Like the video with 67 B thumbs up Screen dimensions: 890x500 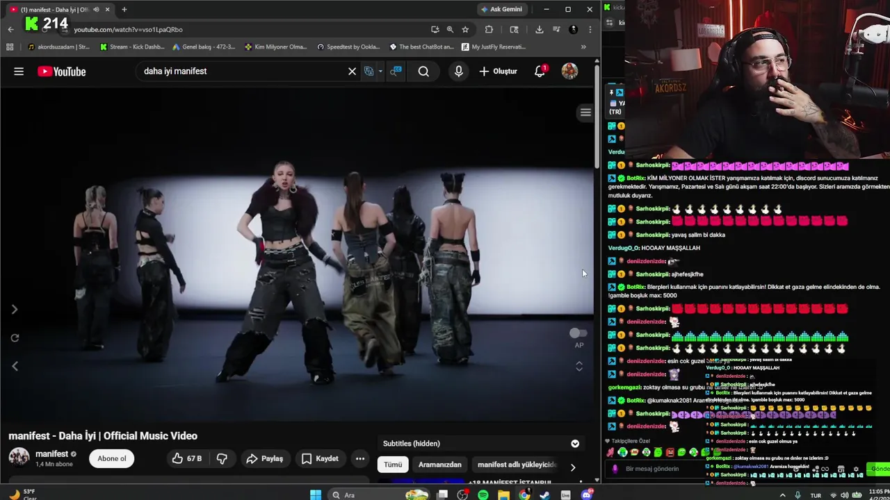click(186, 458)
